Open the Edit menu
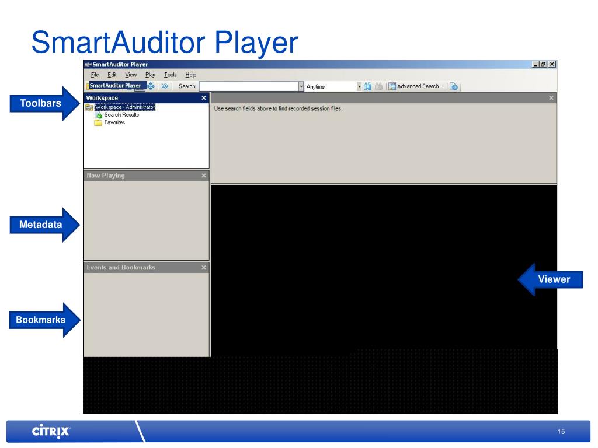Image resolution: width=598 pixels, height=448 pixels. point(112,75)
